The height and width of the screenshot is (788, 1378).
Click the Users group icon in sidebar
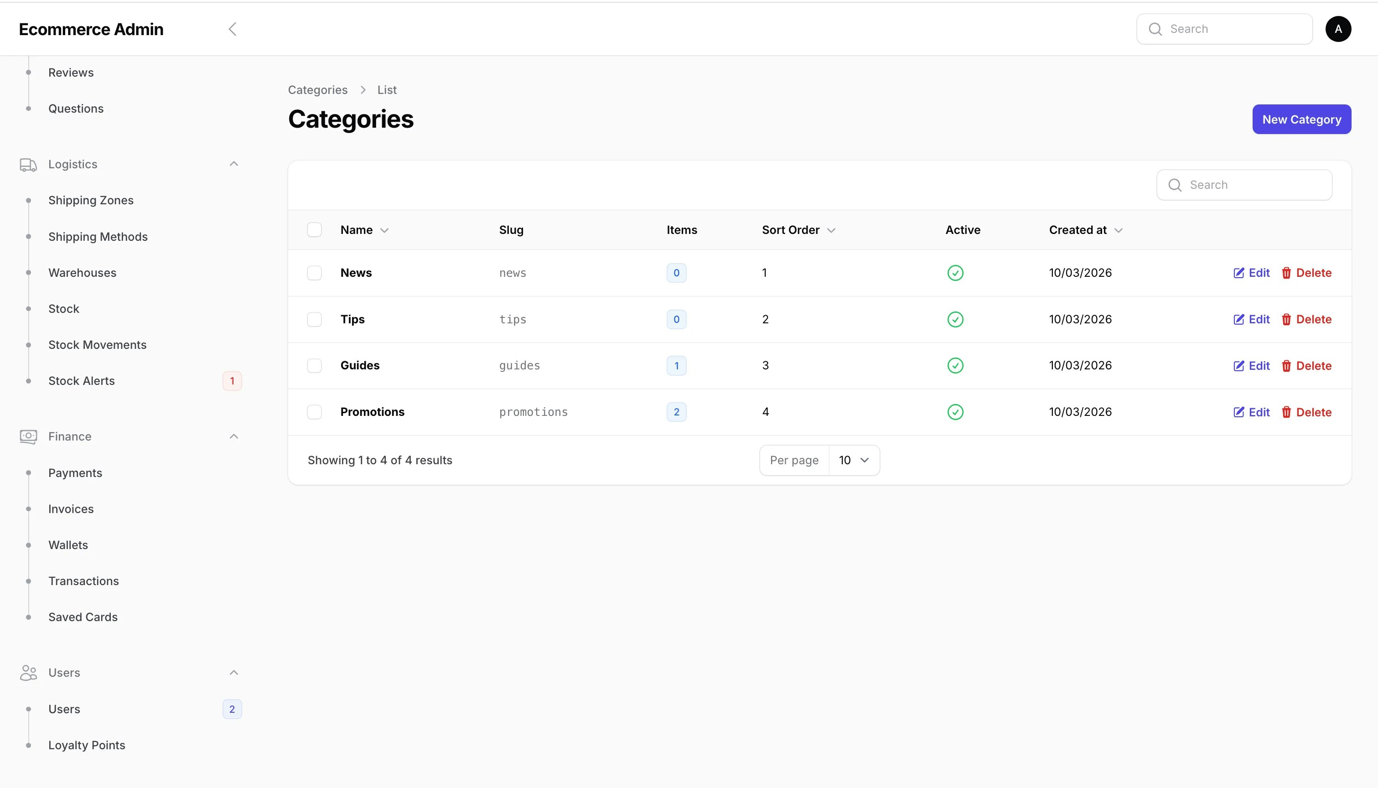pos(28,672)
